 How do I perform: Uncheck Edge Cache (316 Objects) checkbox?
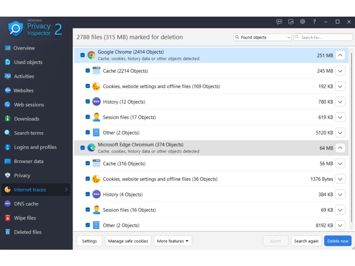[88, 163]
